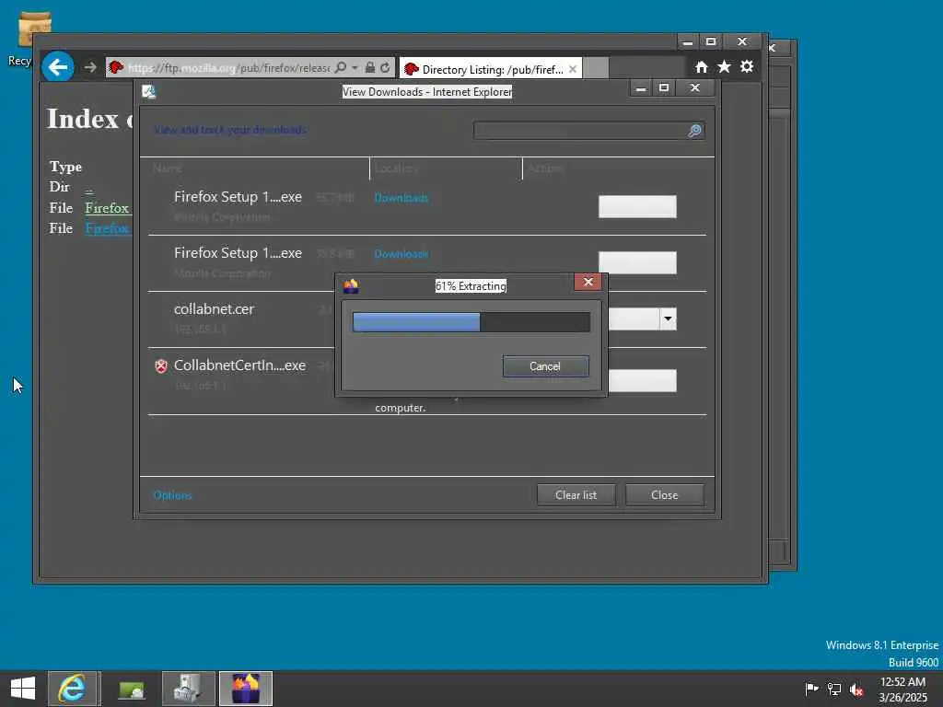Select the CollabnetCertIn....exe download entry

[x=427, y=380]
